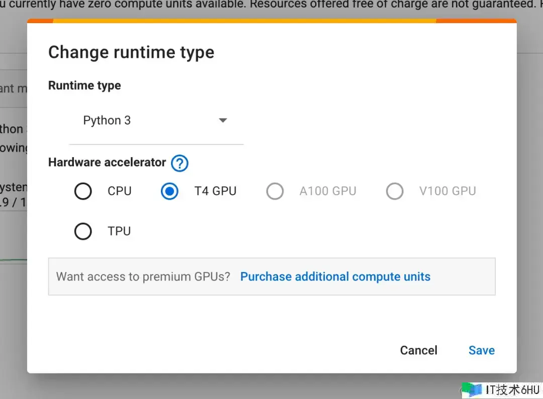
Task: Click the IT技术6HU watermark logo icon
Action: coord(472,390)
